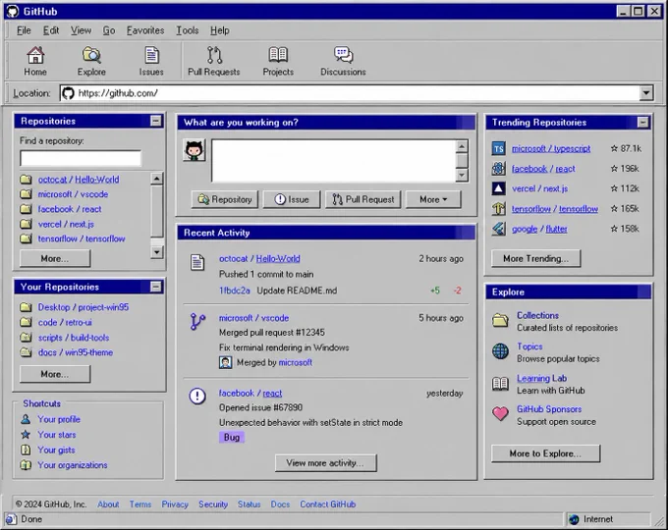Open the Help menu
This screenshot has width=668, height=530.
click(x=220, y=30)
